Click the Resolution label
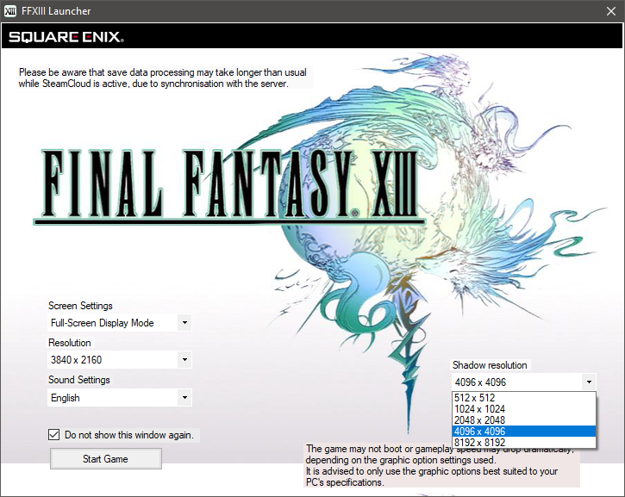This screenshot has height=497, width=625. coord(69,343)
